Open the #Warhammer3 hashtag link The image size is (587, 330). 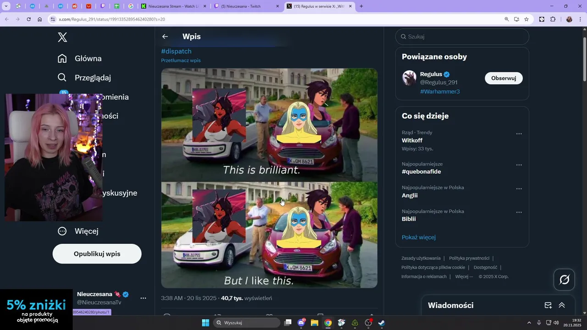[x=440, y=92]
